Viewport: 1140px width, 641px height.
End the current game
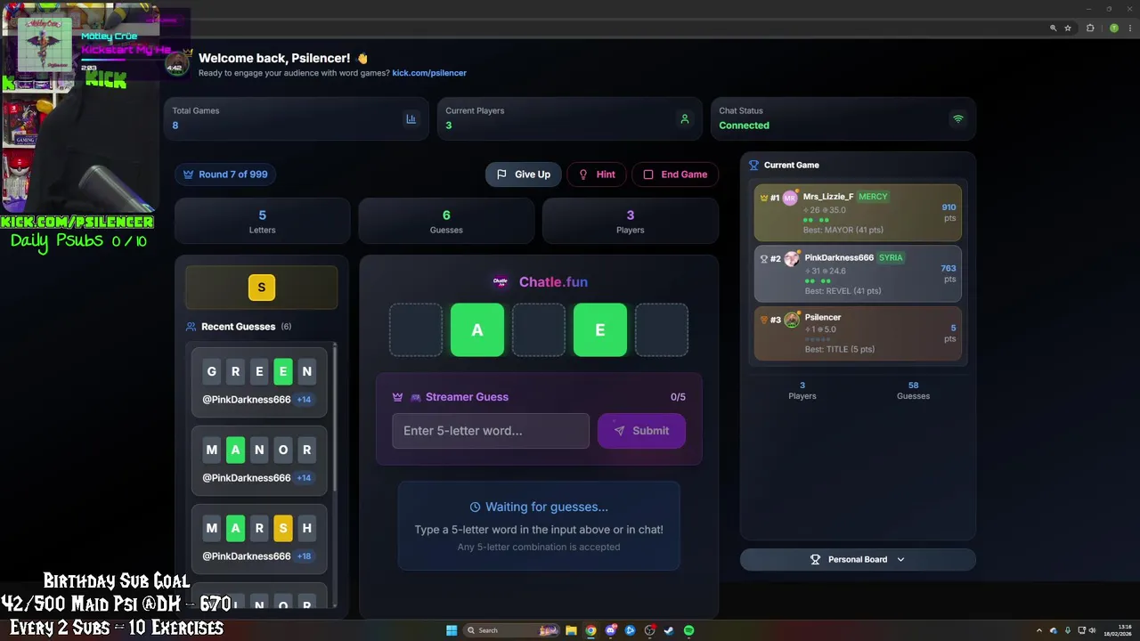click(x=675, y=174)
